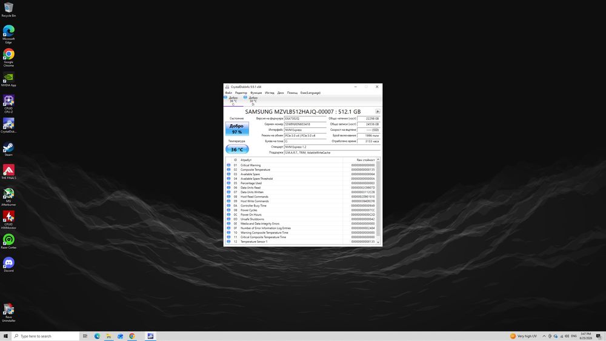Open the Mail app on taskbar
Viewport: 606px width, 341px height.
pos(120,336)
